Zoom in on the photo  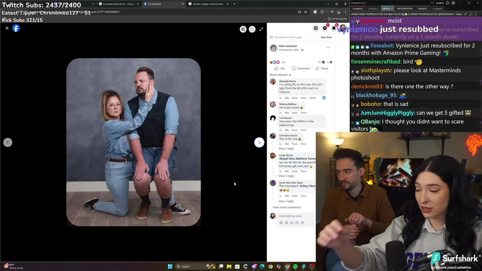[243, 29]
